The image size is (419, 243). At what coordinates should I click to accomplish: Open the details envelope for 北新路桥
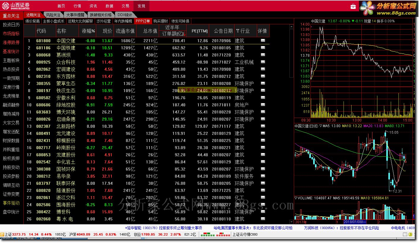click(263, 126)
